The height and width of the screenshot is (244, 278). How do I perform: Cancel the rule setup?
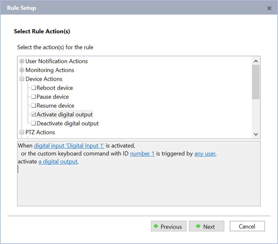(247, 226)
